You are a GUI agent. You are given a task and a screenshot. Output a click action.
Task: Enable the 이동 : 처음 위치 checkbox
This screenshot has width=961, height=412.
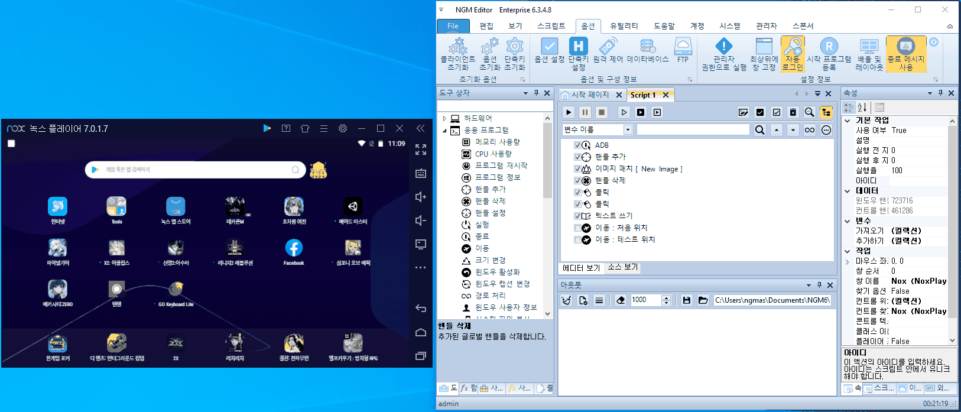(x=577, y=228)
